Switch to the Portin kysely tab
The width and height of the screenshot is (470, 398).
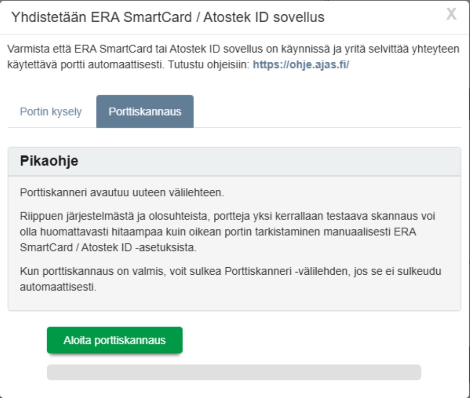click(51, 112)
